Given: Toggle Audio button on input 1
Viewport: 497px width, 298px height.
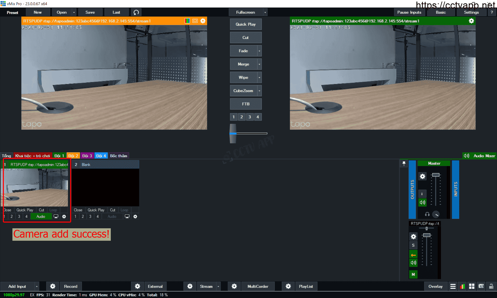Looking at the screenshot, I should pos(41,216).
